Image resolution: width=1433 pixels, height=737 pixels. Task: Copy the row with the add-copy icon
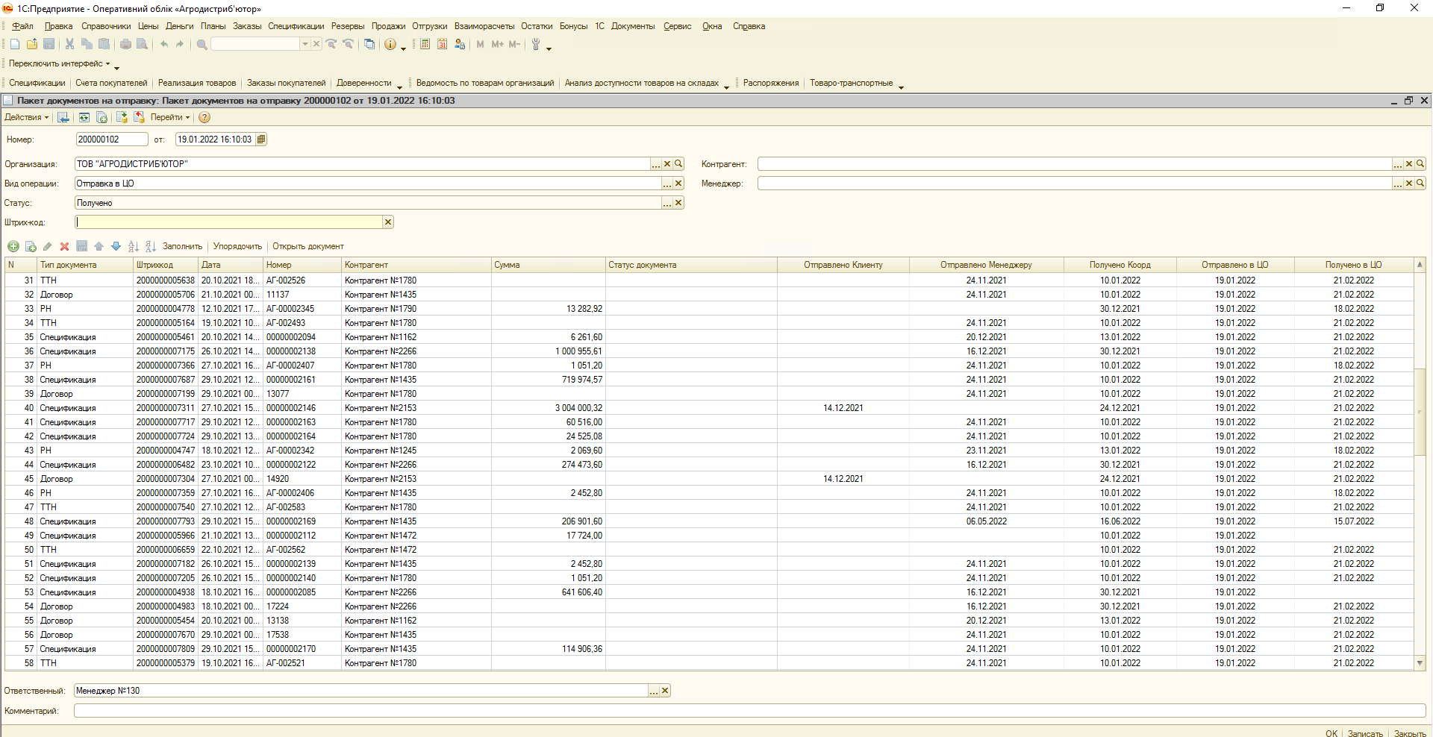pos(31,247)
